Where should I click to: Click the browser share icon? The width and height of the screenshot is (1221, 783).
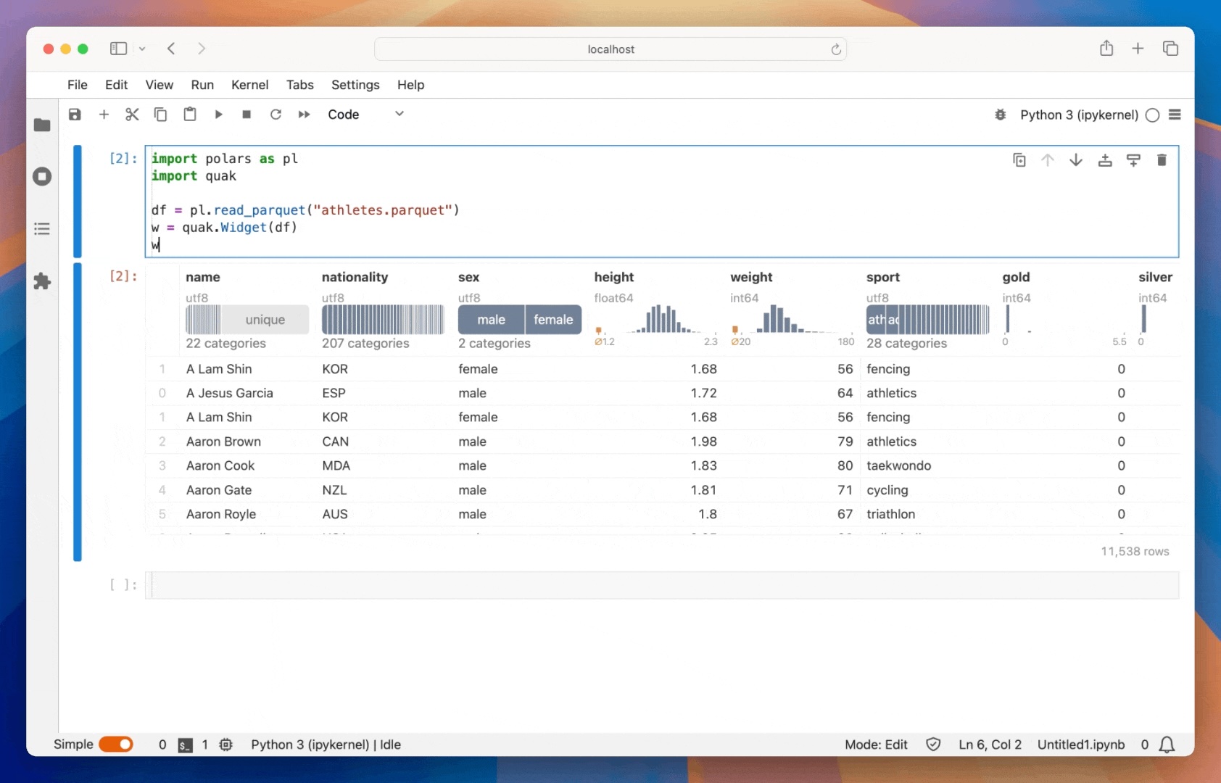[x=1106, y=49]
